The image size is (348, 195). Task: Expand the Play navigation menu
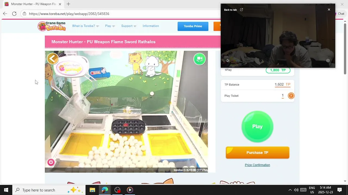click(x=110, y=26)
